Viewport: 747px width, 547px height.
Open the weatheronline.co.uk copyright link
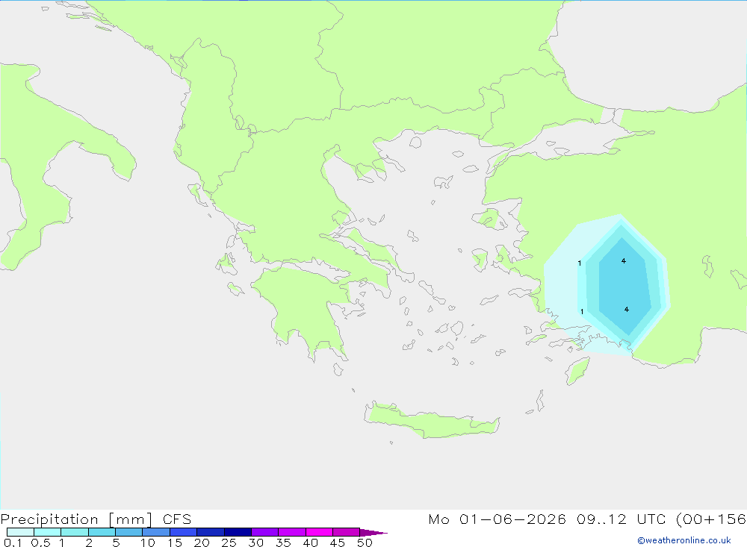pyautogui.click(x=684, y=540)
